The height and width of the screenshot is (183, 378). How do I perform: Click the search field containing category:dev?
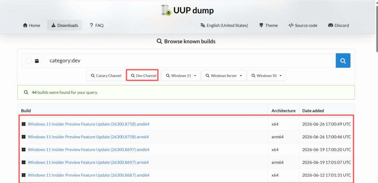[x=190, y=61]
